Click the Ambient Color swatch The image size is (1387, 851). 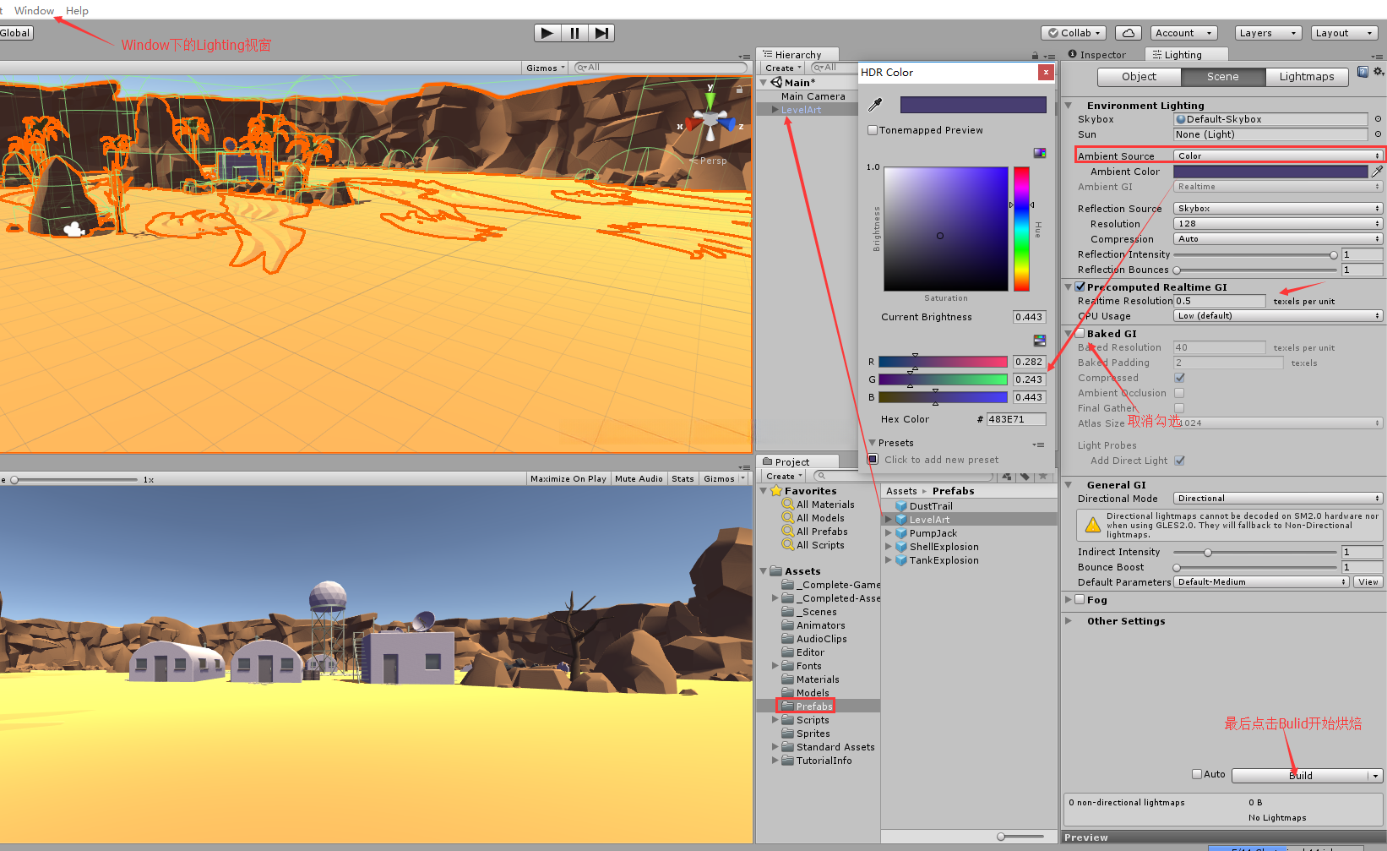coord(1270,172)
